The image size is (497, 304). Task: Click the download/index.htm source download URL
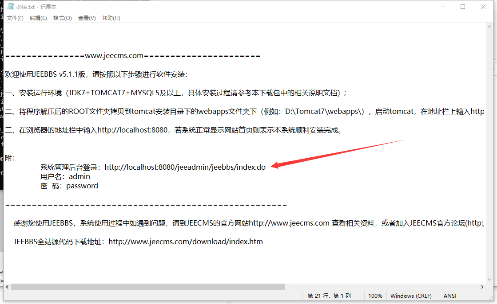pos(185,242)
